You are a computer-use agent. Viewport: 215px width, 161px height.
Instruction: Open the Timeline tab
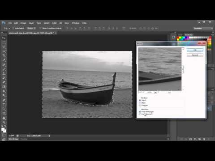24,139
